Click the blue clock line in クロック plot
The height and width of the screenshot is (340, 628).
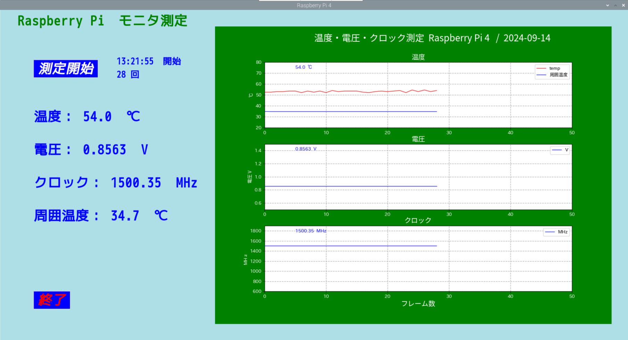coord(351,246)
